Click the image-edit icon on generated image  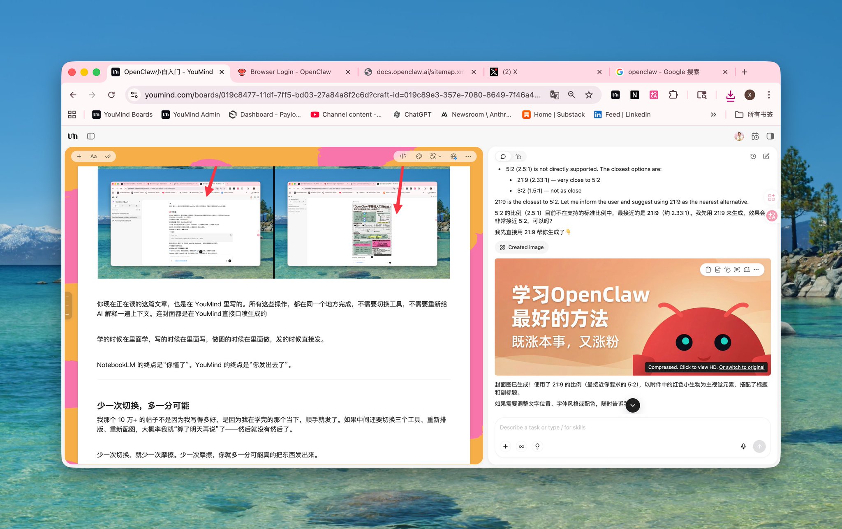(x=747, y=270)
